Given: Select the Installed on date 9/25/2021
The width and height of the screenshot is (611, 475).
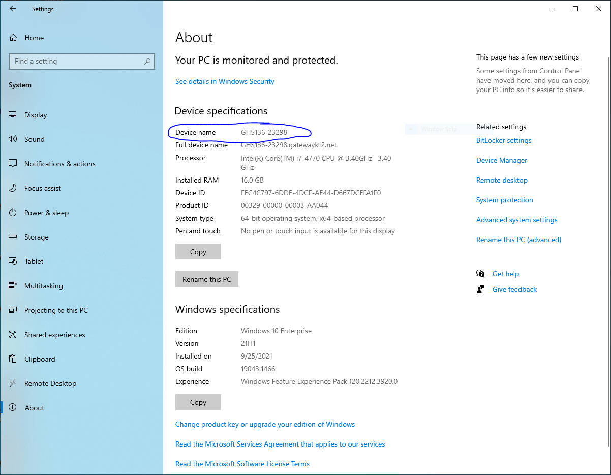Looking at the screenshot, I should click(256, 356).
